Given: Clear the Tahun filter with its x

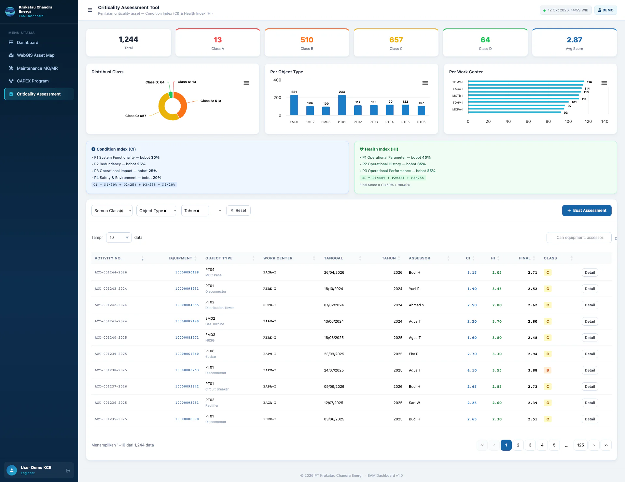Looking at the screenshot, I should (x=198, y=211).
